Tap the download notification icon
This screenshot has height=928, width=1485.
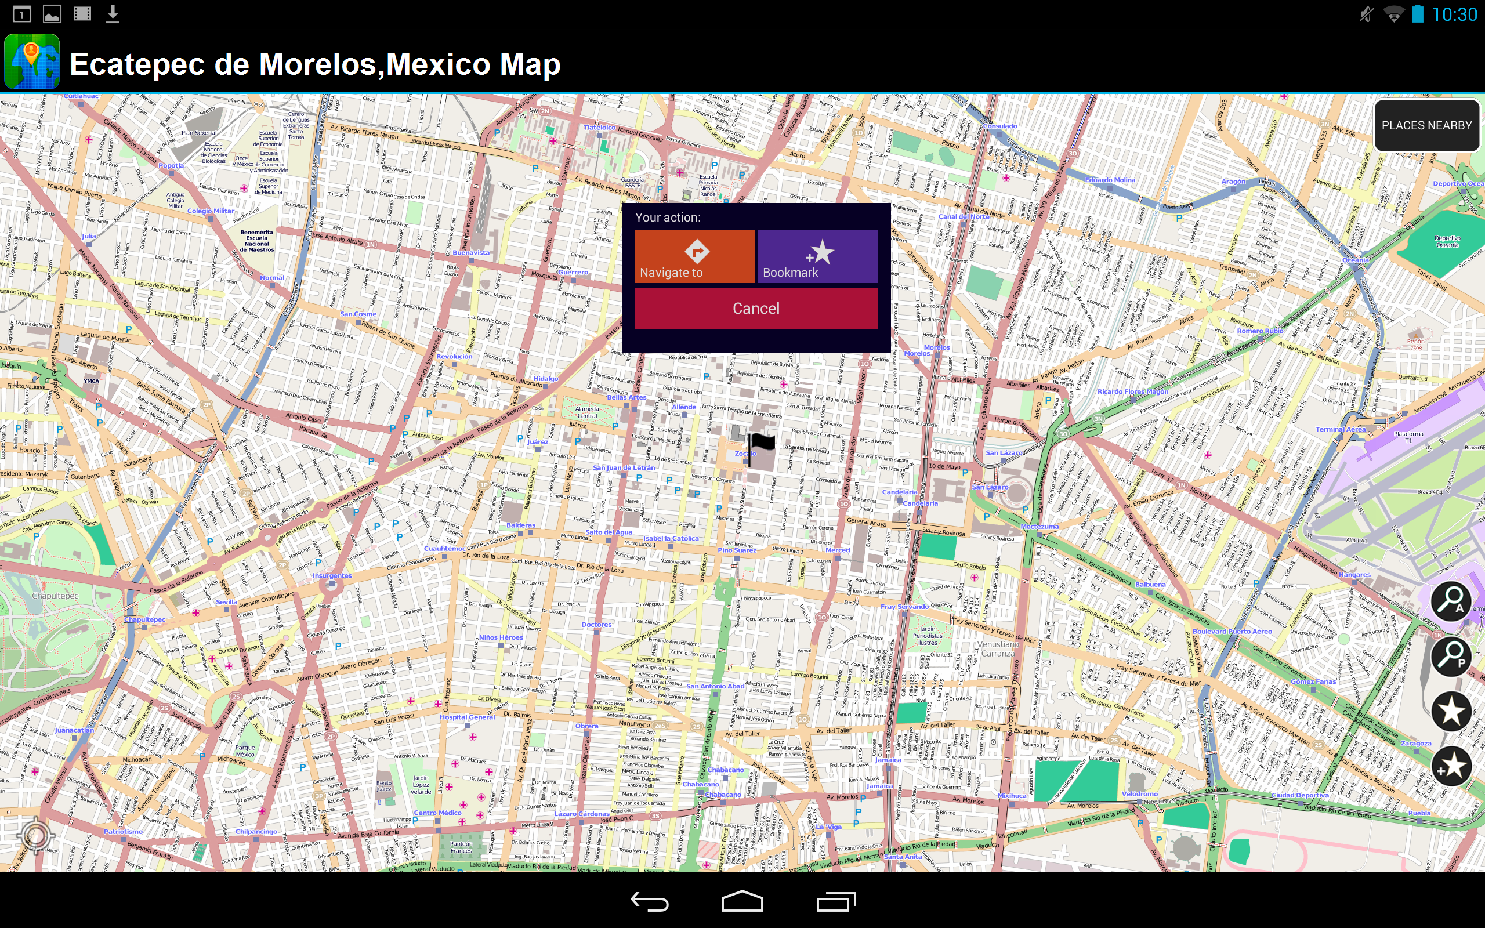pos(113,13)
